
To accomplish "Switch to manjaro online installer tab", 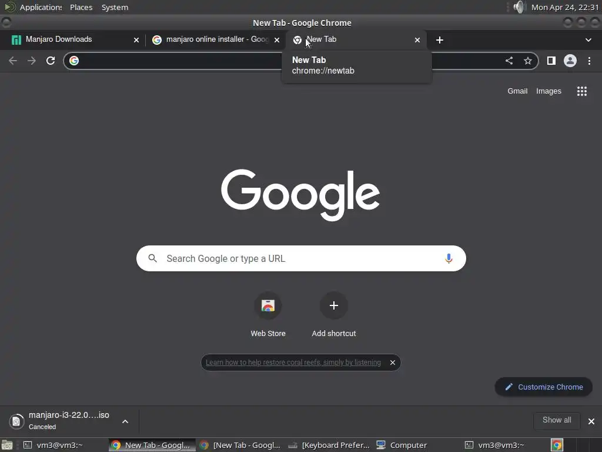I will [x=215, y=39].
